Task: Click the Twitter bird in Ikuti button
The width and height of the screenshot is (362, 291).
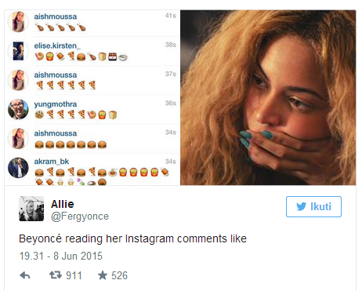Action: (302, 207)
